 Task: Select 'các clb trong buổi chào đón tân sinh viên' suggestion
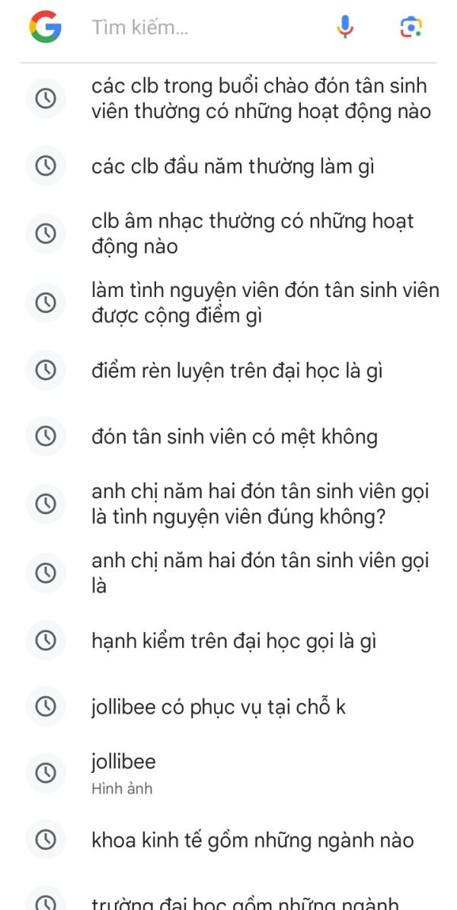[x=232, y=98]
